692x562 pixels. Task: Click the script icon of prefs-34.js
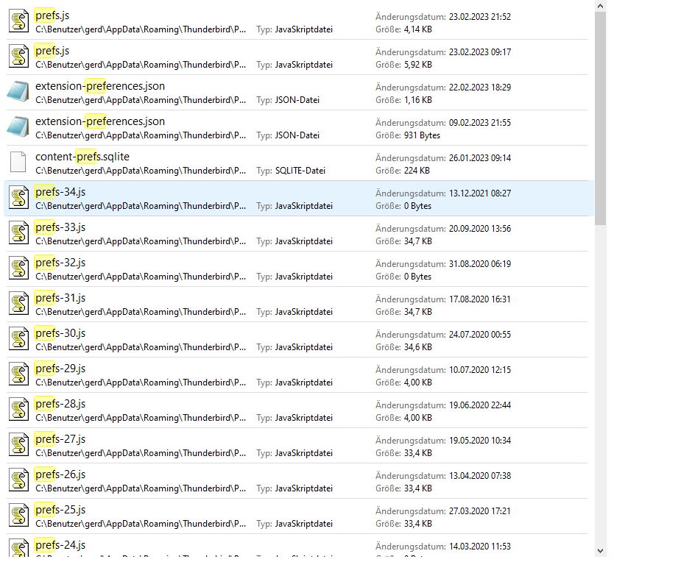click(18, 198)
